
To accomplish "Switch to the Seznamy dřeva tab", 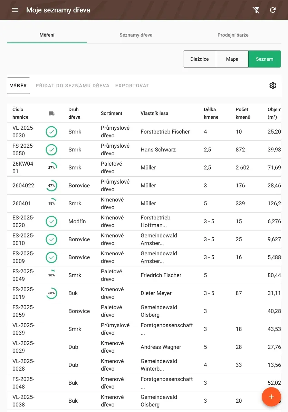I will [x=136, y=35].
